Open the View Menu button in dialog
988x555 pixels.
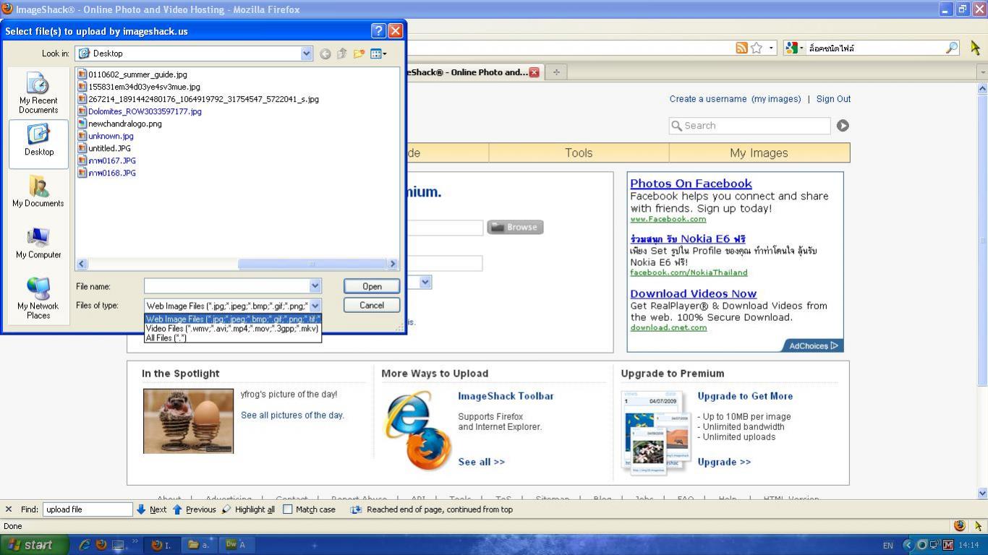click(378, 53)
